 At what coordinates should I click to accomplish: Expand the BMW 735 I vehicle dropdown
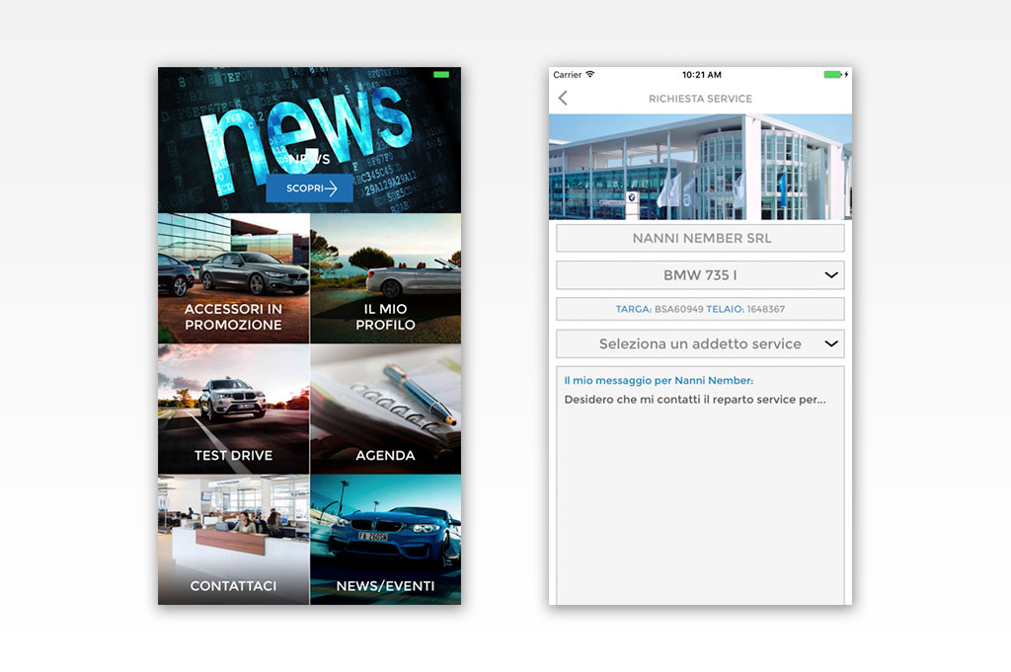(700, 275)
